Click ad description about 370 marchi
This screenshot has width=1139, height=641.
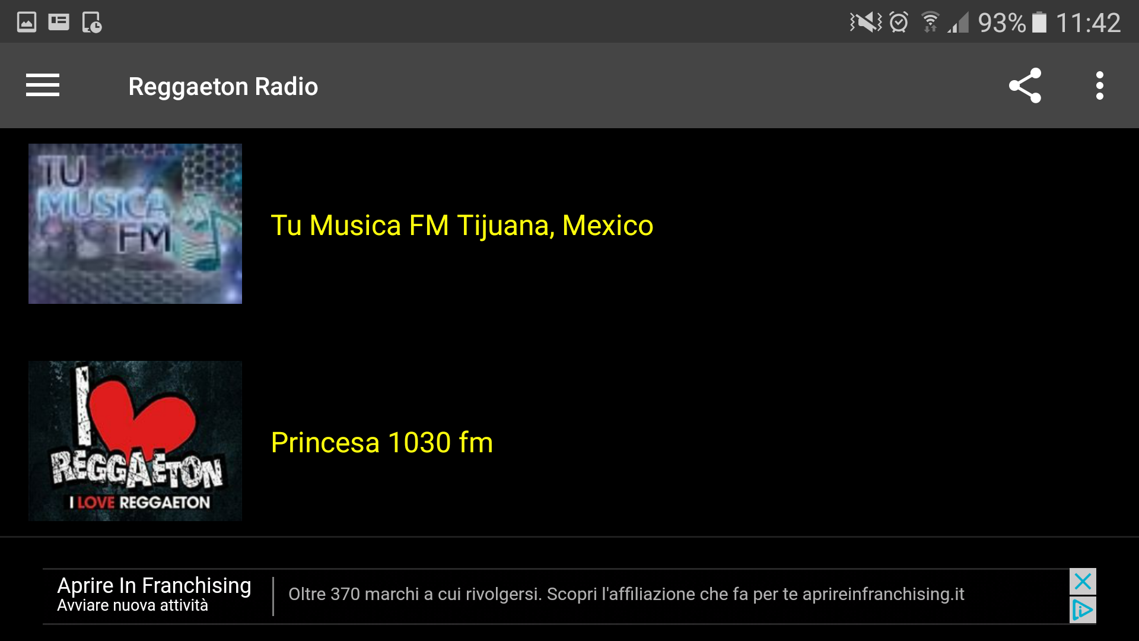point(626,594)
